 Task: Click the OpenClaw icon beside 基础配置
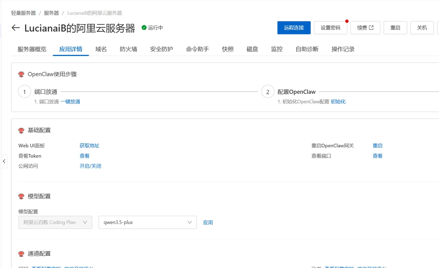click(21, 130)
